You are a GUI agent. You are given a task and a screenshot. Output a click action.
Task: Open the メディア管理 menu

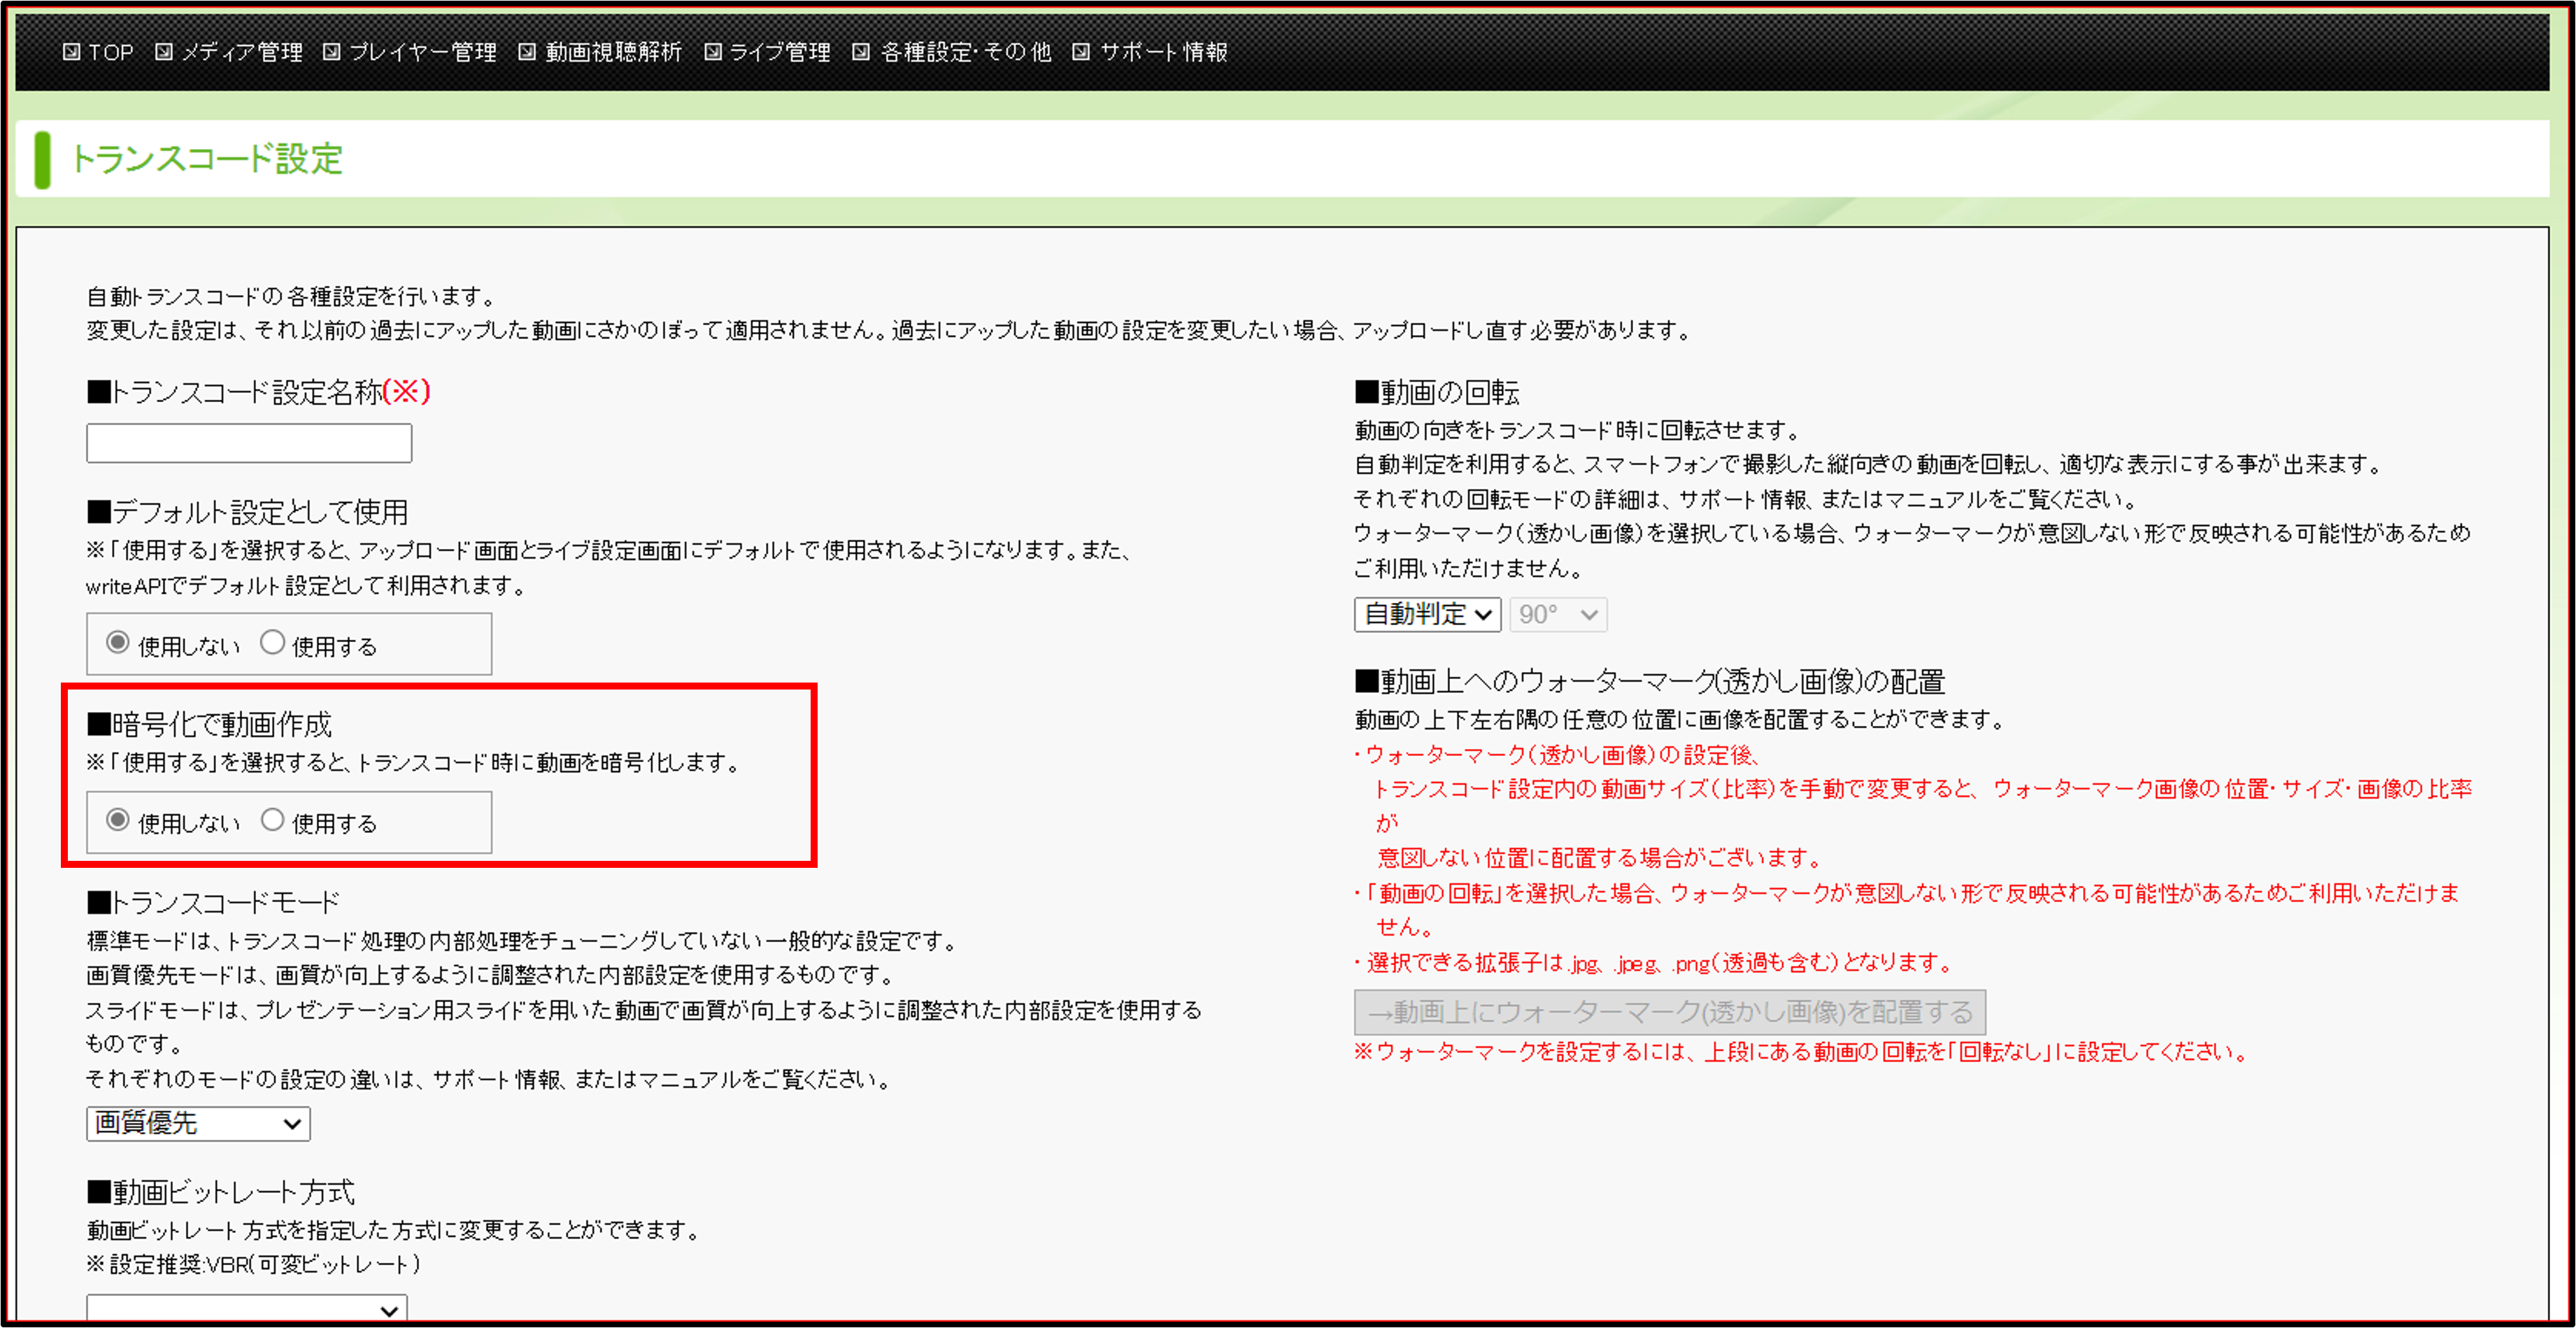[x=241, y=52]
